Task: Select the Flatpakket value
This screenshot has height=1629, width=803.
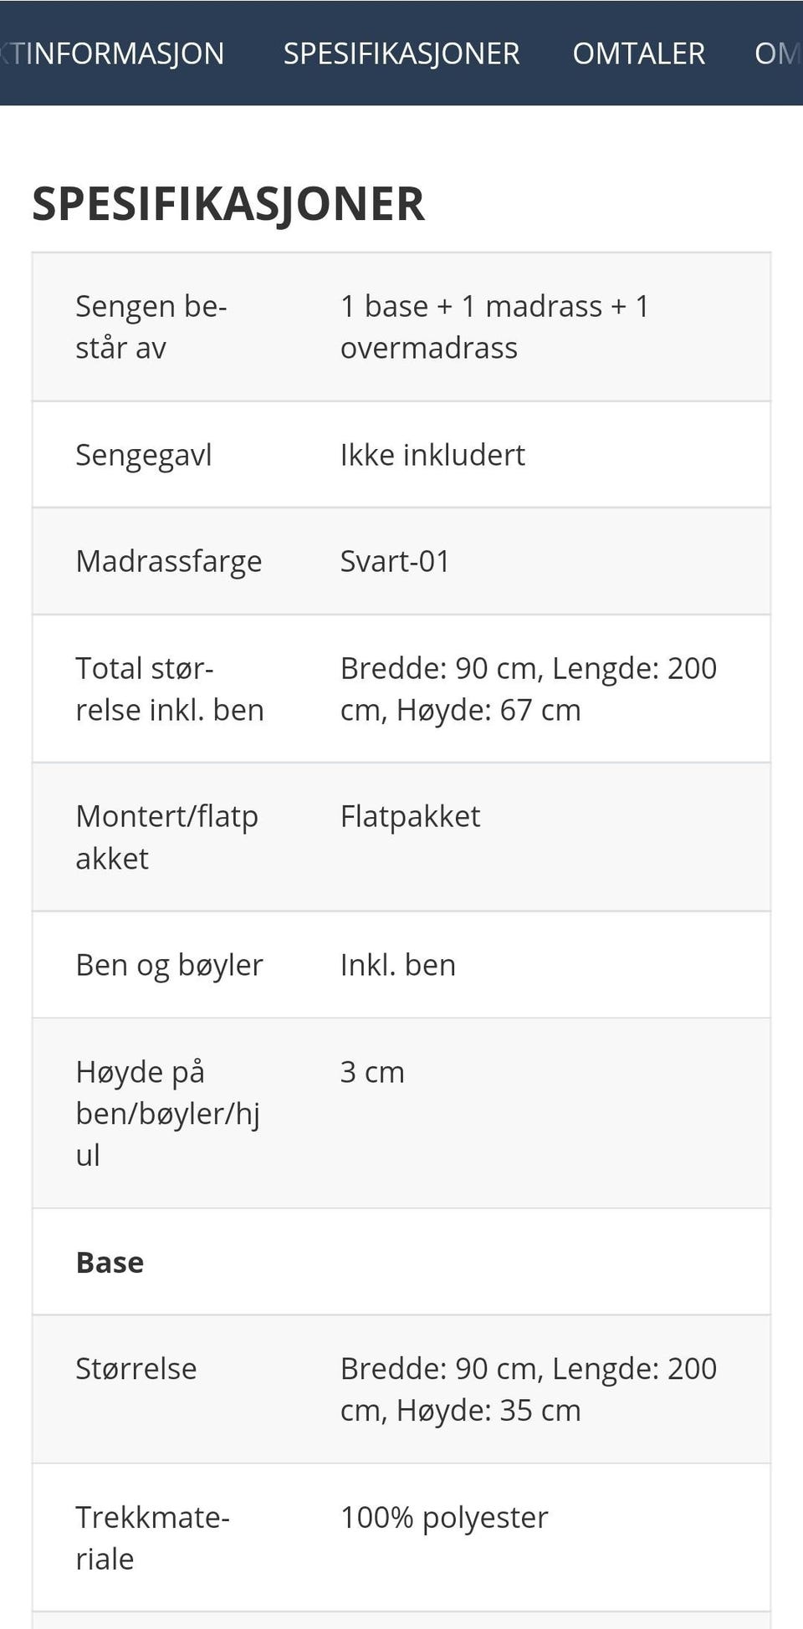Action: (x=410, y=816)
